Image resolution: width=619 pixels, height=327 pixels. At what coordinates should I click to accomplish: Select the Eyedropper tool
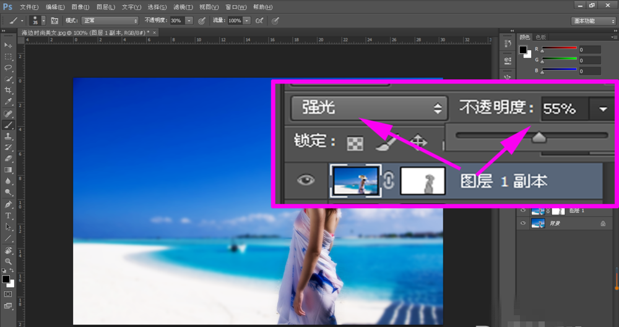point(9,101)
